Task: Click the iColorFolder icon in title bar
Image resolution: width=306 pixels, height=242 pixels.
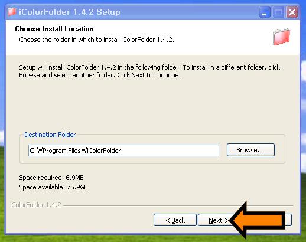Action: point(12,12)
